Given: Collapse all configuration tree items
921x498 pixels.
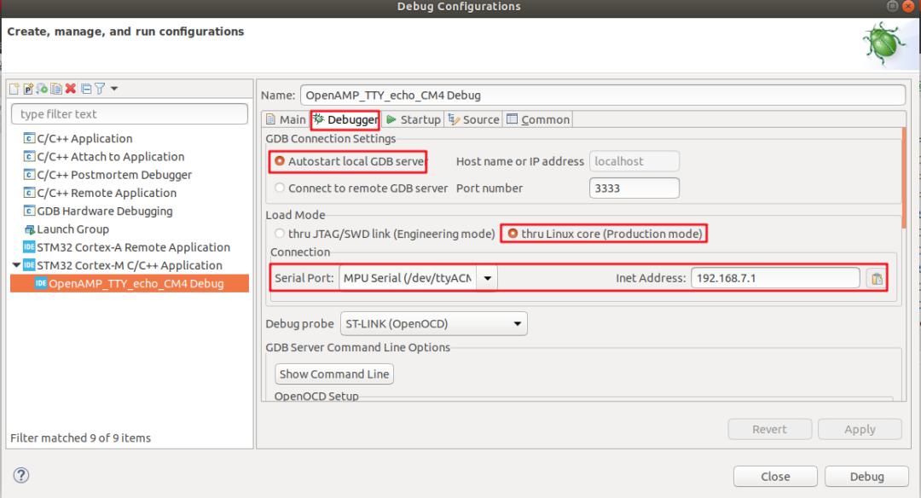Looking at the screenshot, I should [86, 89].
